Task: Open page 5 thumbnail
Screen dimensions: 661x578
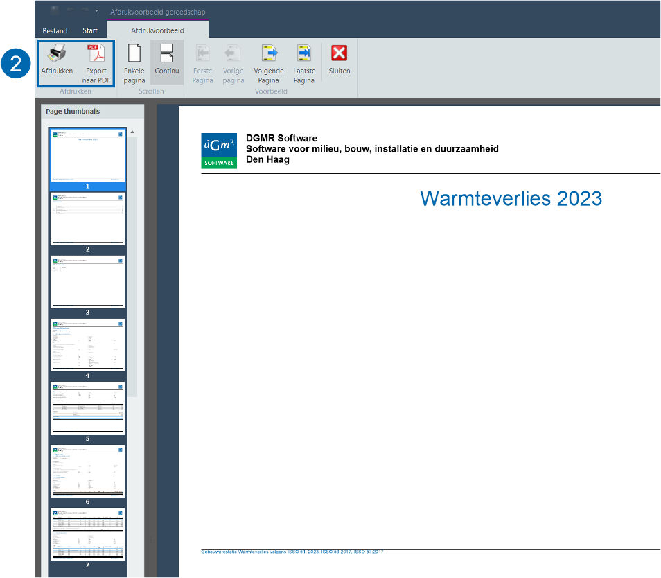Action: click(87, 408)
